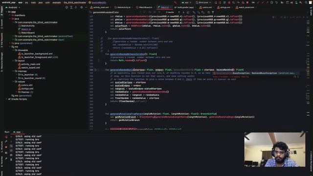Click the red Stop icon in the top toolbar

tap(247, 2)
